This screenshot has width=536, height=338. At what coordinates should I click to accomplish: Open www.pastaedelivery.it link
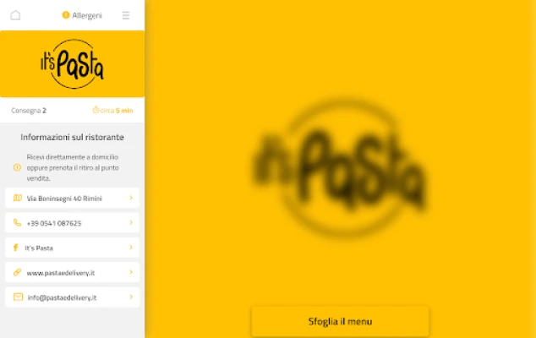[61, 273]
